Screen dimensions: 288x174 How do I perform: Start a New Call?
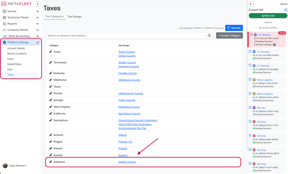click(x=268, y=16)
